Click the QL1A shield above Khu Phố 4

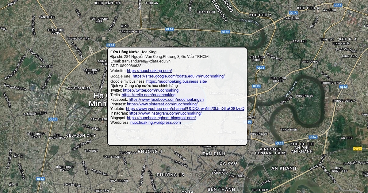click(338, 5)
